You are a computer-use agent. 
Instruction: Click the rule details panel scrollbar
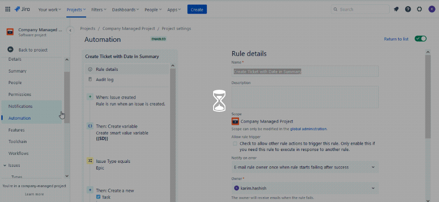[x=428, y=97]
